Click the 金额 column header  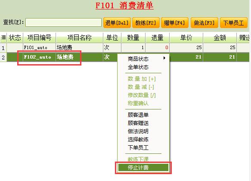pyautogui.click(x=220, y=37)
